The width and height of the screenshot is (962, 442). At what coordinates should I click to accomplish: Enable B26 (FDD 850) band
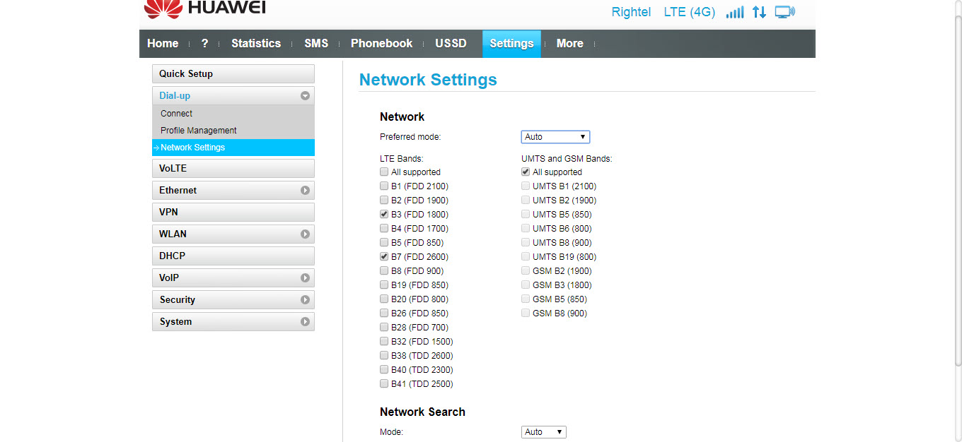click(x=384, y=313)
